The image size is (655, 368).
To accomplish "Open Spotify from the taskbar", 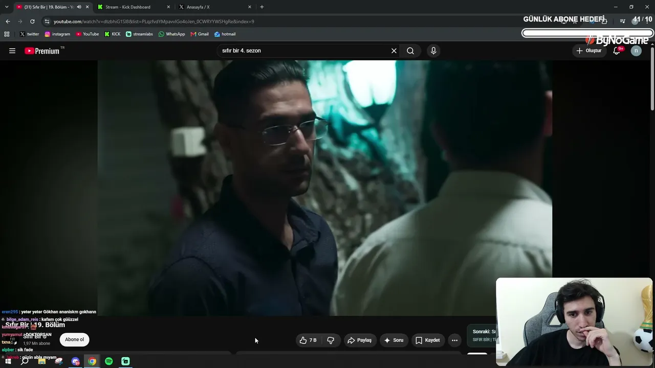I will (109, 361).
